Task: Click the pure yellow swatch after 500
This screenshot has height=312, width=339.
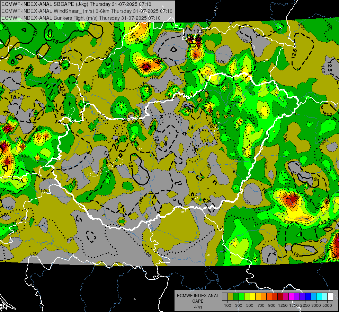Action: click(x=252, y=297)
